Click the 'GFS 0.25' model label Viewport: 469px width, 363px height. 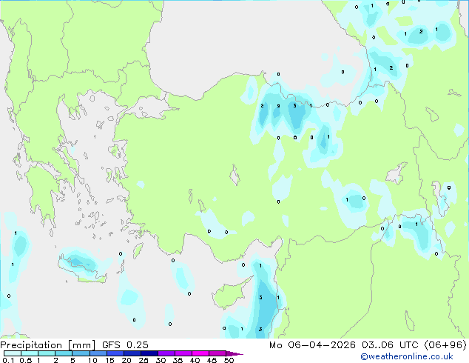pos(125,345)
